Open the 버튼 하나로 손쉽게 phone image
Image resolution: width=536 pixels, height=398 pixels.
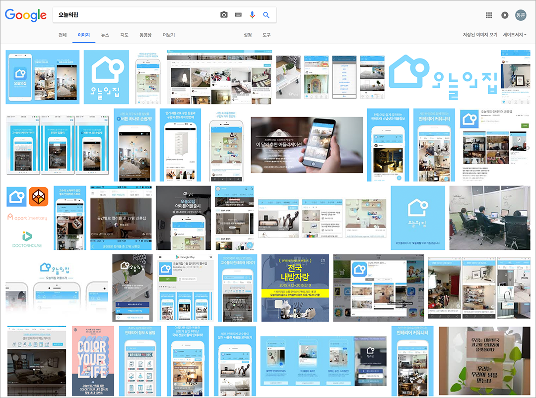[x=134, y=145]
